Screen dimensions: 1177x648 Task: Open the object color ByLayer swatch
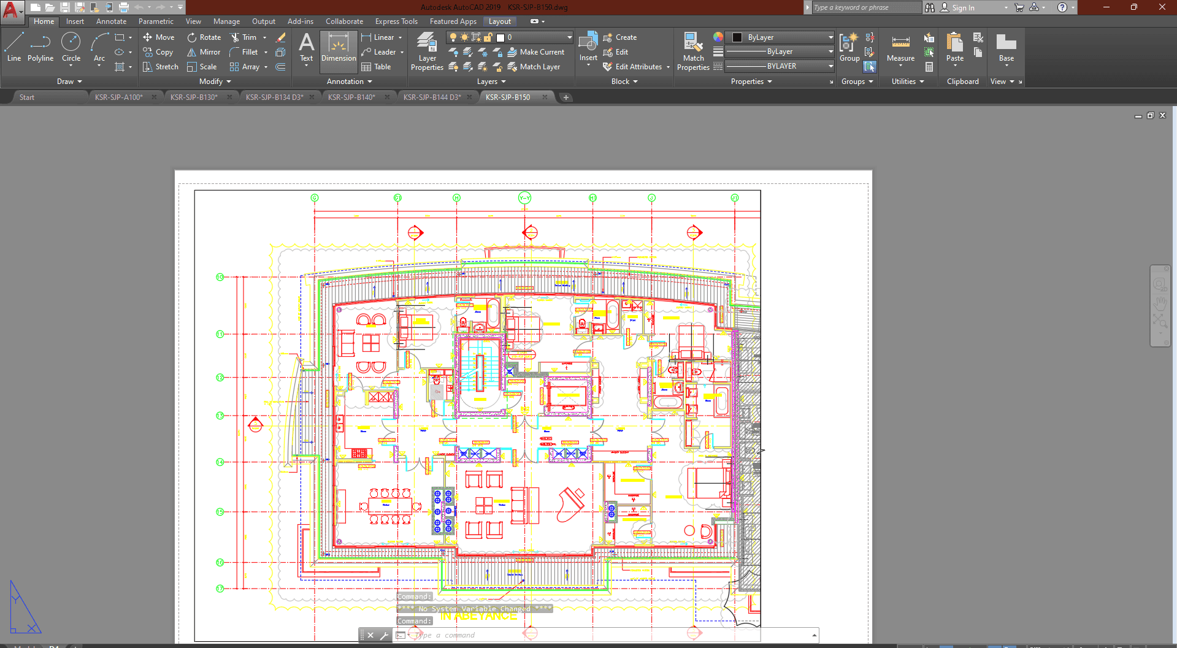[x=738, y=37]
